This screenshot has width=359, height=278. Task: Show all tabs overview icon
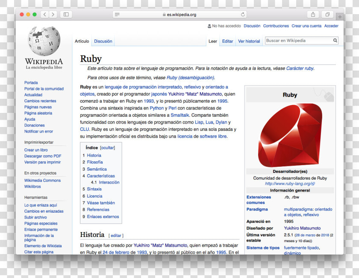pos(327,15)
